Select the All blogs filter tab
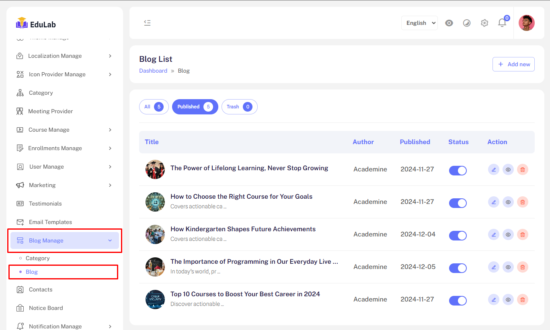This screenshot has width=550, height=330. (154, 107)
